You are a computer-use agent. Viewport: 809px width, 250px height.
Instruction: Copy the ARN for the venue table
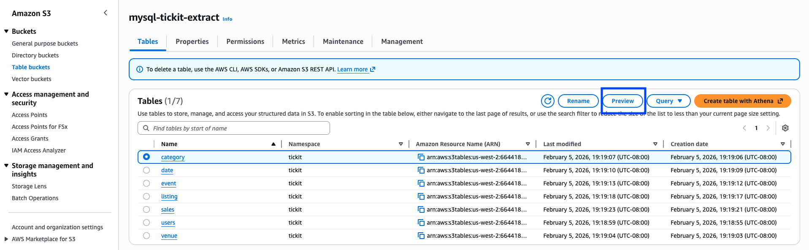point(421,236)
